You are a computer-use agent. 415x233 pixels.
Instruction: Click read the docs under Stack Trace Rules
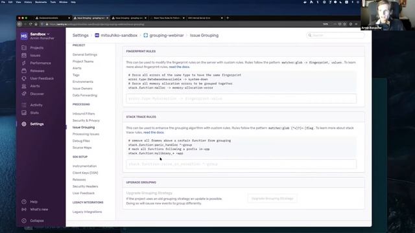[x=154, y=132]
